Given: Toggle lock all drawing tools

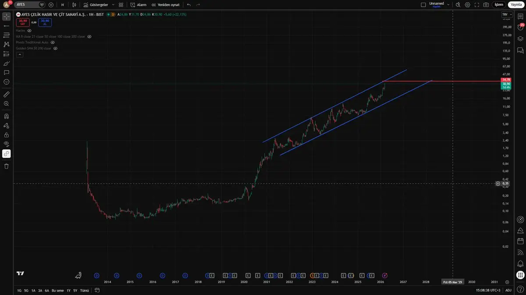Looking at the screenshot, I should click(x=7, y=135).
